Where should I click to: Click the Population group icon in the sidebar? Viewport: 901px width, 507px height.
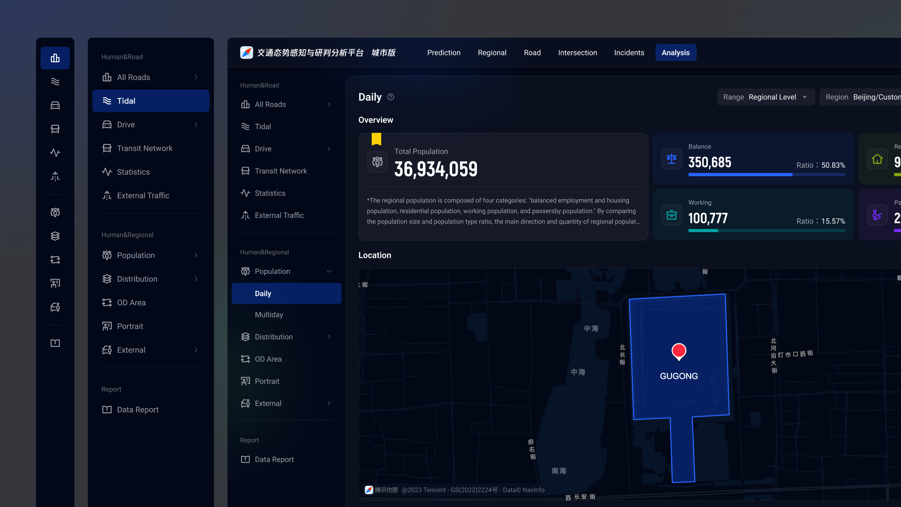[x=55, y=212]
